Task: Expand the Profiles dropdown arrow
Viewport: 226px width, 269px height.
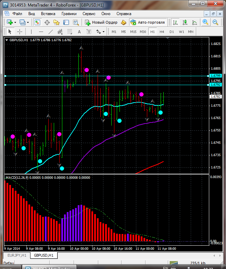Action: 28,22
